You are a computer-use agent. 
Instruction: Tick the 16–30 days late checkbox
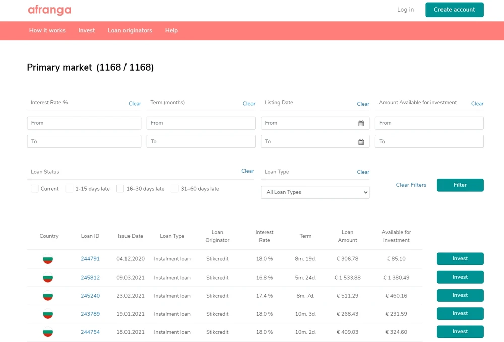120,189
